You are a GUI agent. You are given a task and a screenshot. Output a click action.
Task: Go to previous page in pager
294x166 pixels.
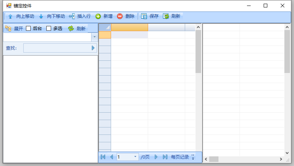pos(111,157)
